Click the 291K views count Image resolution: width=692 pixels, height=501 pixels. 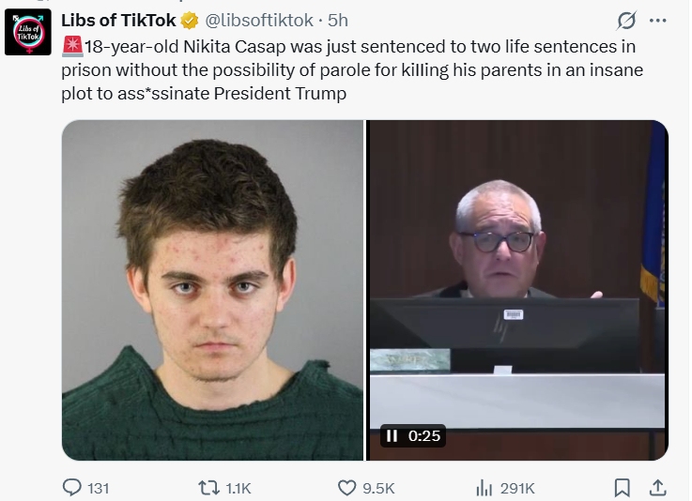(517, 488)
